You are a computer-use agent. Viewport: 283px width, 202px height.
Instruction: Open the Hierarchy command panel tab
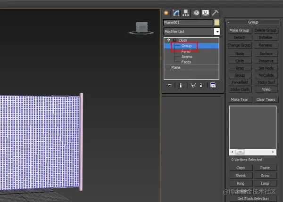coord(185,13)
